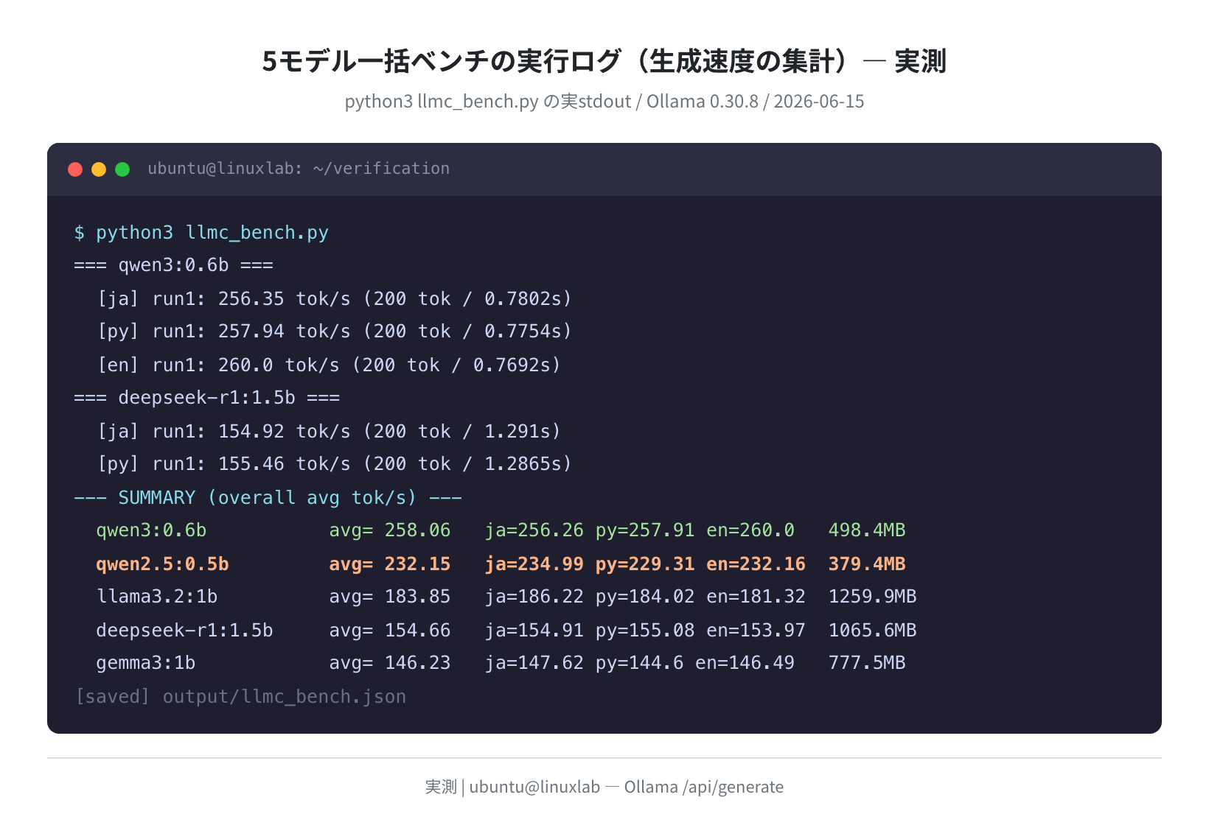Click the footer text mentioning "Ollama /api/generate"
Image resolution: width=1209 pixels, height=828 pixels.
coord(604,787)
